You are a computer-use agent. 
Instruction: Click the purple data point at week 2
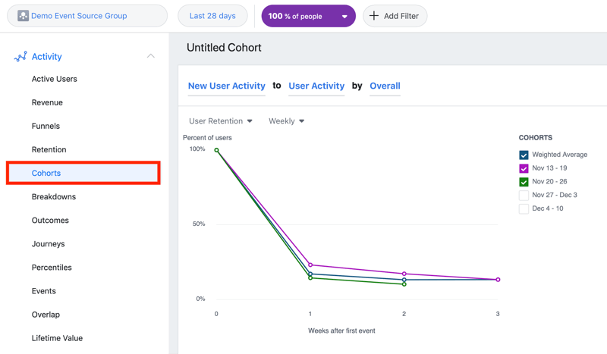tap(404, 274)
